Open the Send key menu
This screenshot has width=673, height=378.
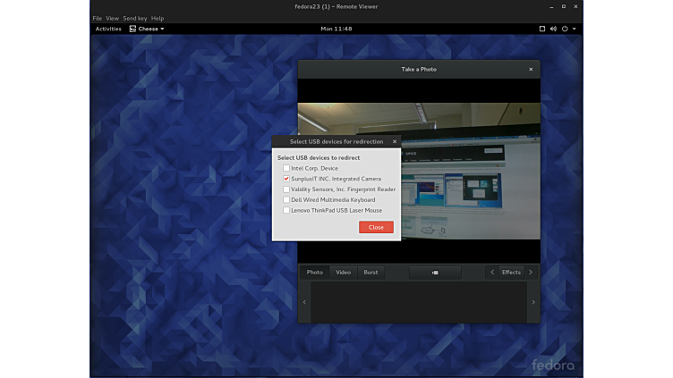pyautogui.click(x=134, y=18)
